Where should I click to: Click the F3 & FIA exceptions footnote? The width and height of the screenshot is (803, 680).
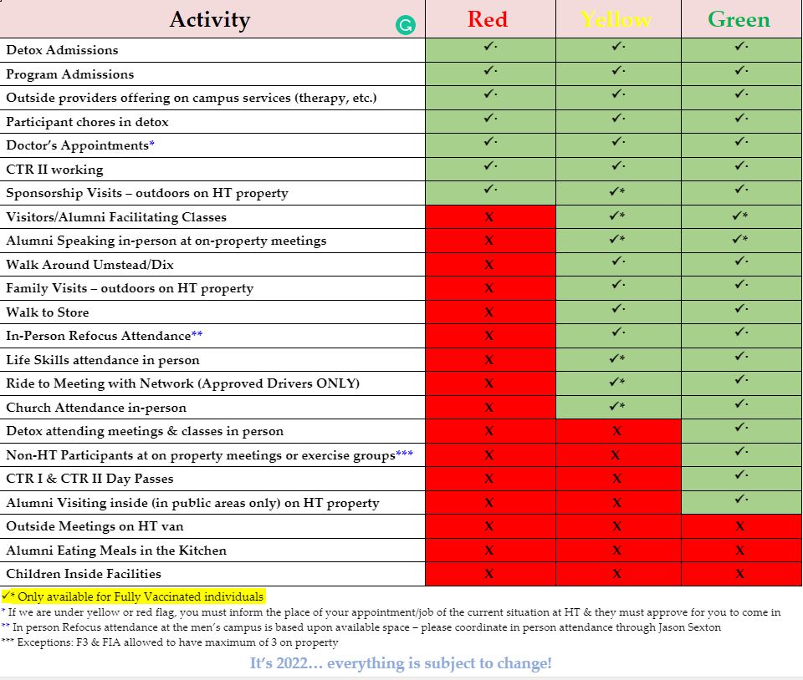pos(170,642)
